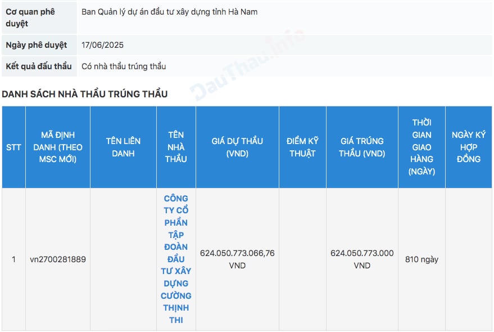494x332 pixels.
Task: Click the Có nhà thầu trúng thầu result
Action: tap(124, 66)
